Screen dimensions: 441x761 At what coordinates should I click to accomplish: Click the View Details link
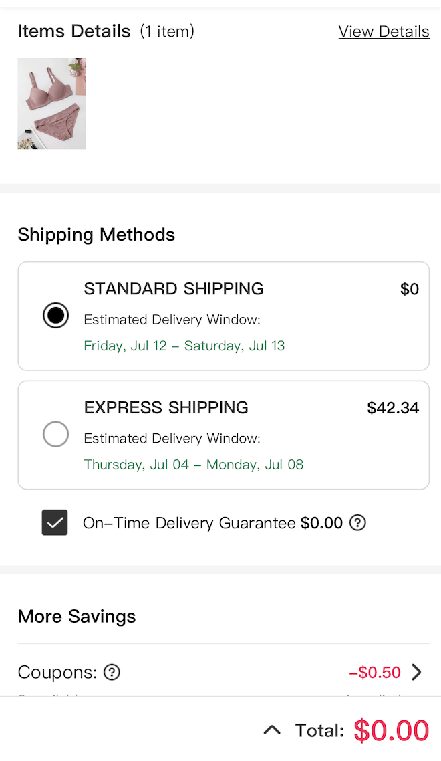tap(384, 31)
